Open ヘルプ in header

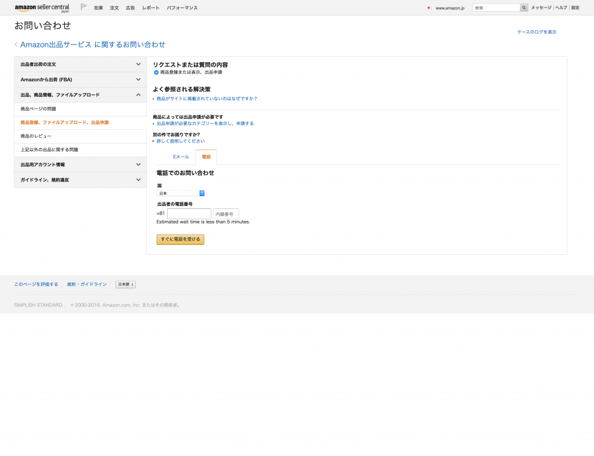pyautogui.click(x=561, y=8)
